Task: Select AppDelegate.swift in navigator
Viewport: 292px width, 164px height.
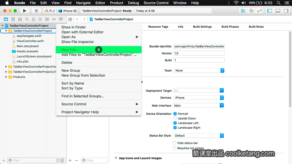Action: click(29, 36)
